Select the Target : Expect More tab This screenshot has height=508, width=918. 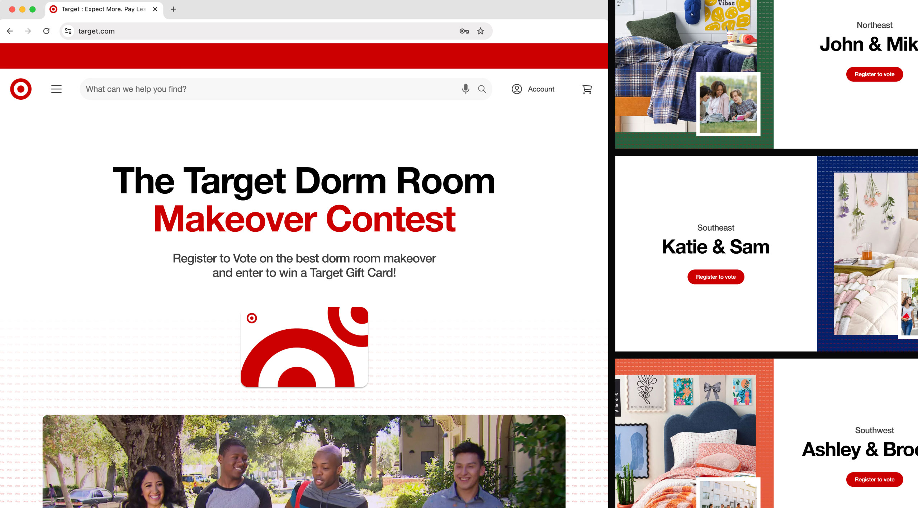pos(104,9)
